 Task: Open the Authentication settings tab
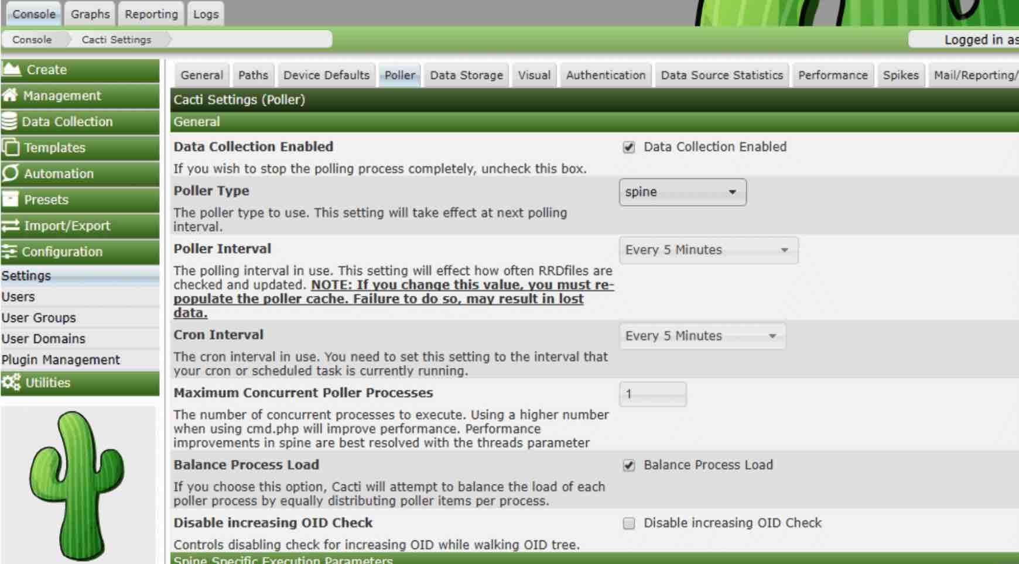pyautogui.click(x=606, y=75)
